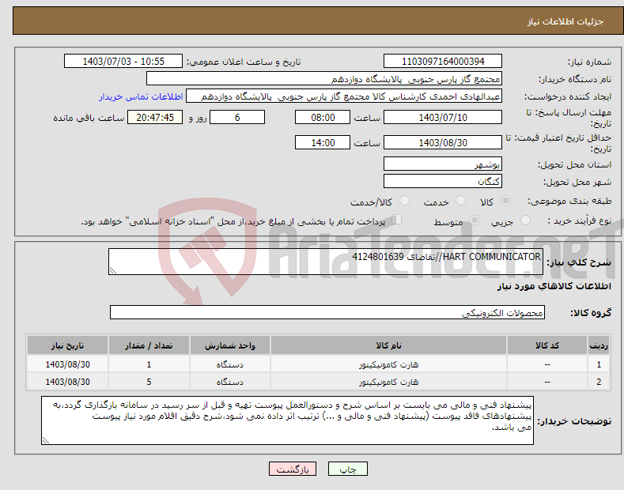The image size is (624, 490).
Task: Select the کالا/خدمت radio button
Action: click(x=404, y=201)
